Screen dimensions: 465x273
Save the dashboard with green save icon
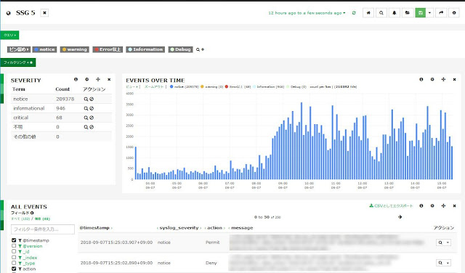[x=420, y=13]
